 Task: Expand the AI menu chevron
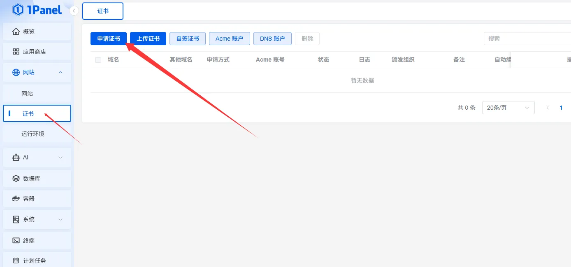(60, 157)
